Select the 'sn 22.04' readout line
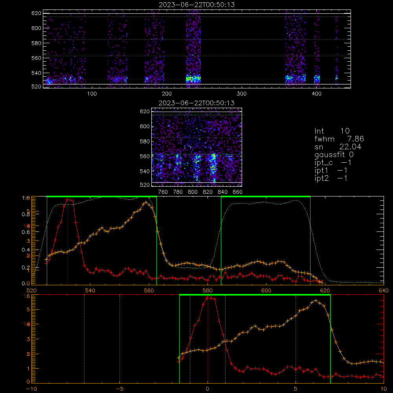Screen dimensions: 393x393 (338, 147)
